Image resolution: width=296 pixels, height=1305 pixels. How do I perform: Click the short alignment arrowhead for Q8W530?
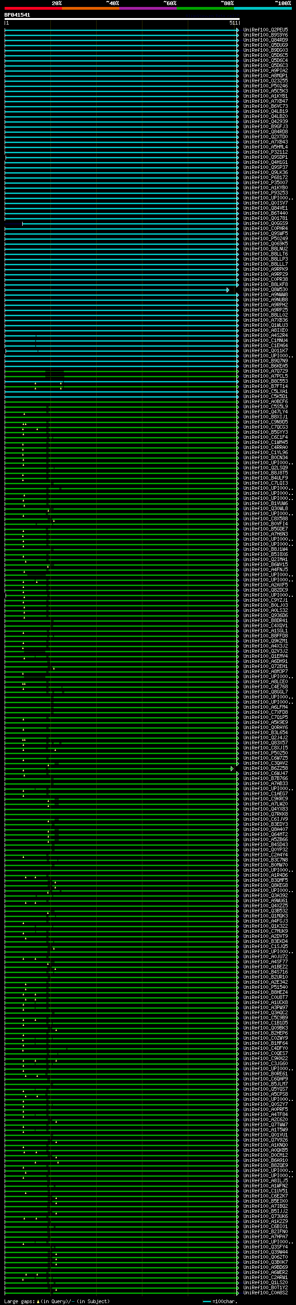228,290
